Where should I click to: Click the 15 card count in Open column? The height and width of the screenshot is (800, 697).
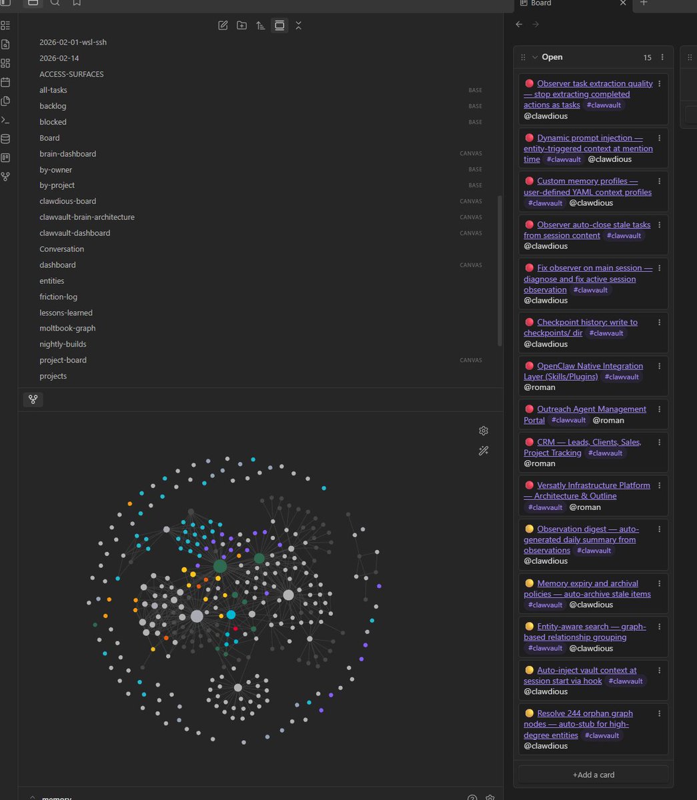click(647, 58)
